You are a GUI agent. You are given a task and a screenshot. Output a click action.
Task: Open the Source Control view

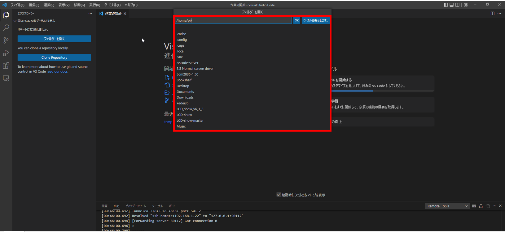click(6, 40)
